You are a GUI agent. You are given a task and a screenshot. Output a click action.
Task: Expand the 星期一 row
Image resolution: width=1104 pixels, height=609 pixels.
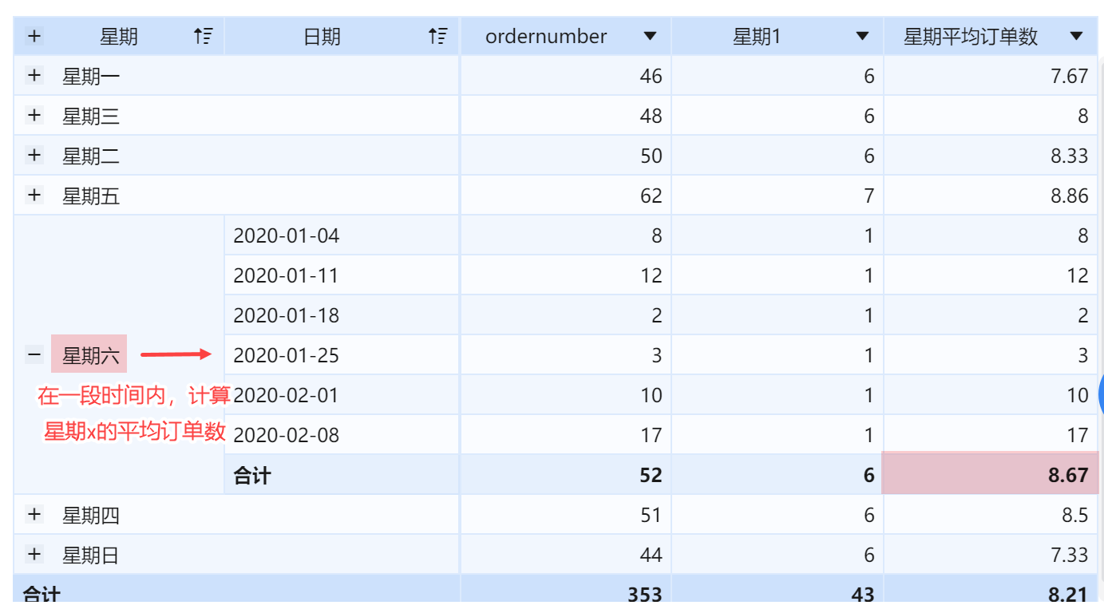point(34,76)
